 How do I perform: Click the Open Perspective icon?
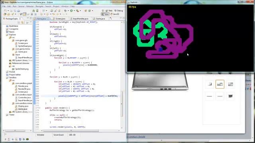[103, 11]
